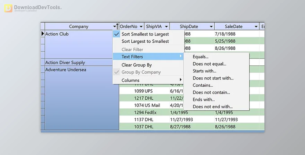Screen dimensions: 305x155
Task: Open the ShipVIA column dropdown arrow
Action: (166, 26)
